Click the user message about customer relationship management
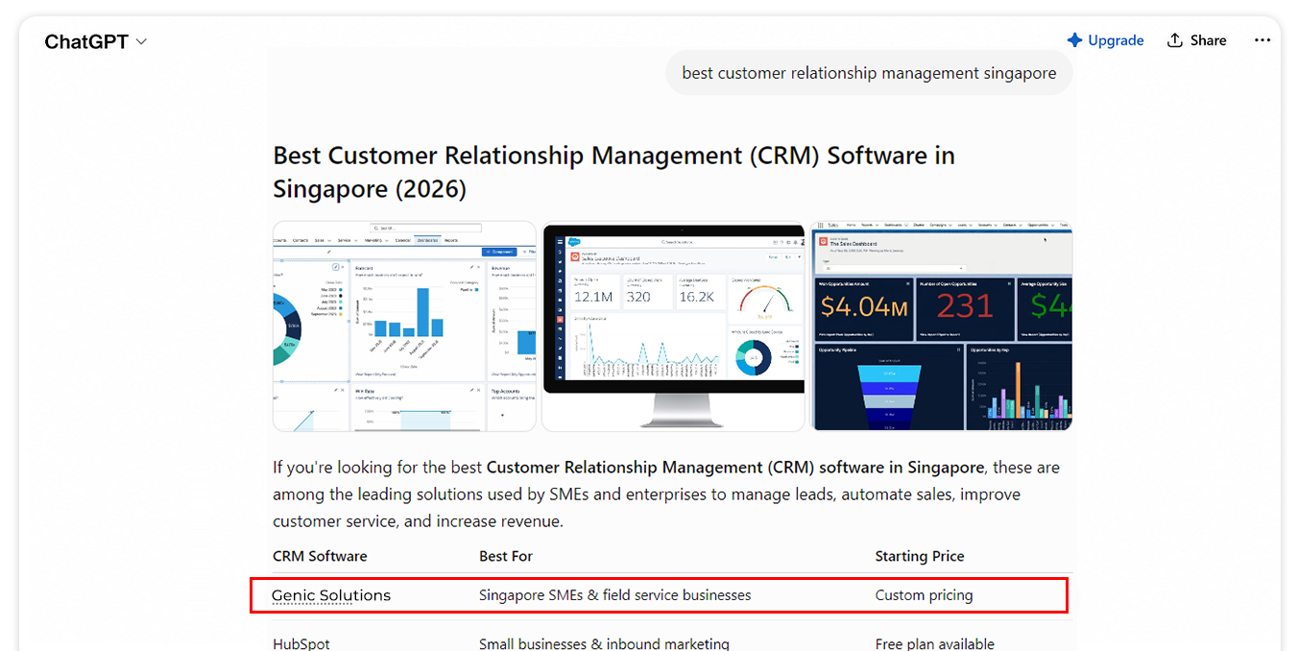The width and height of the screenshot is (1298, 651). [x=869, y=73]
